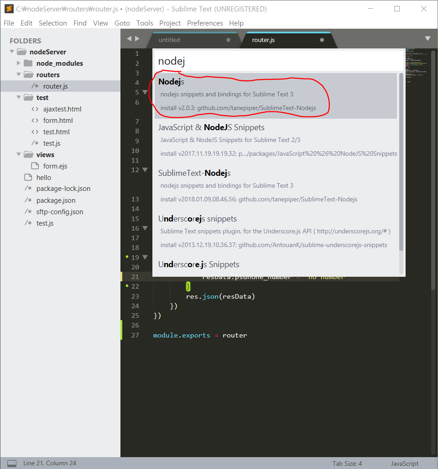Open ajaxtest.html from the sidebar
Image resolution: width=438 pixels, height=469 pixels.
point(62,109)
